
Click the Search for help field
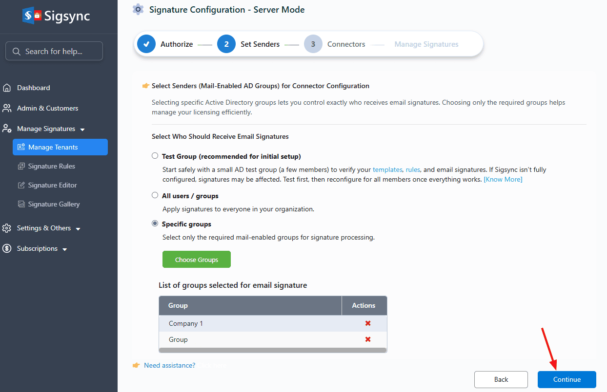(54, 51)
